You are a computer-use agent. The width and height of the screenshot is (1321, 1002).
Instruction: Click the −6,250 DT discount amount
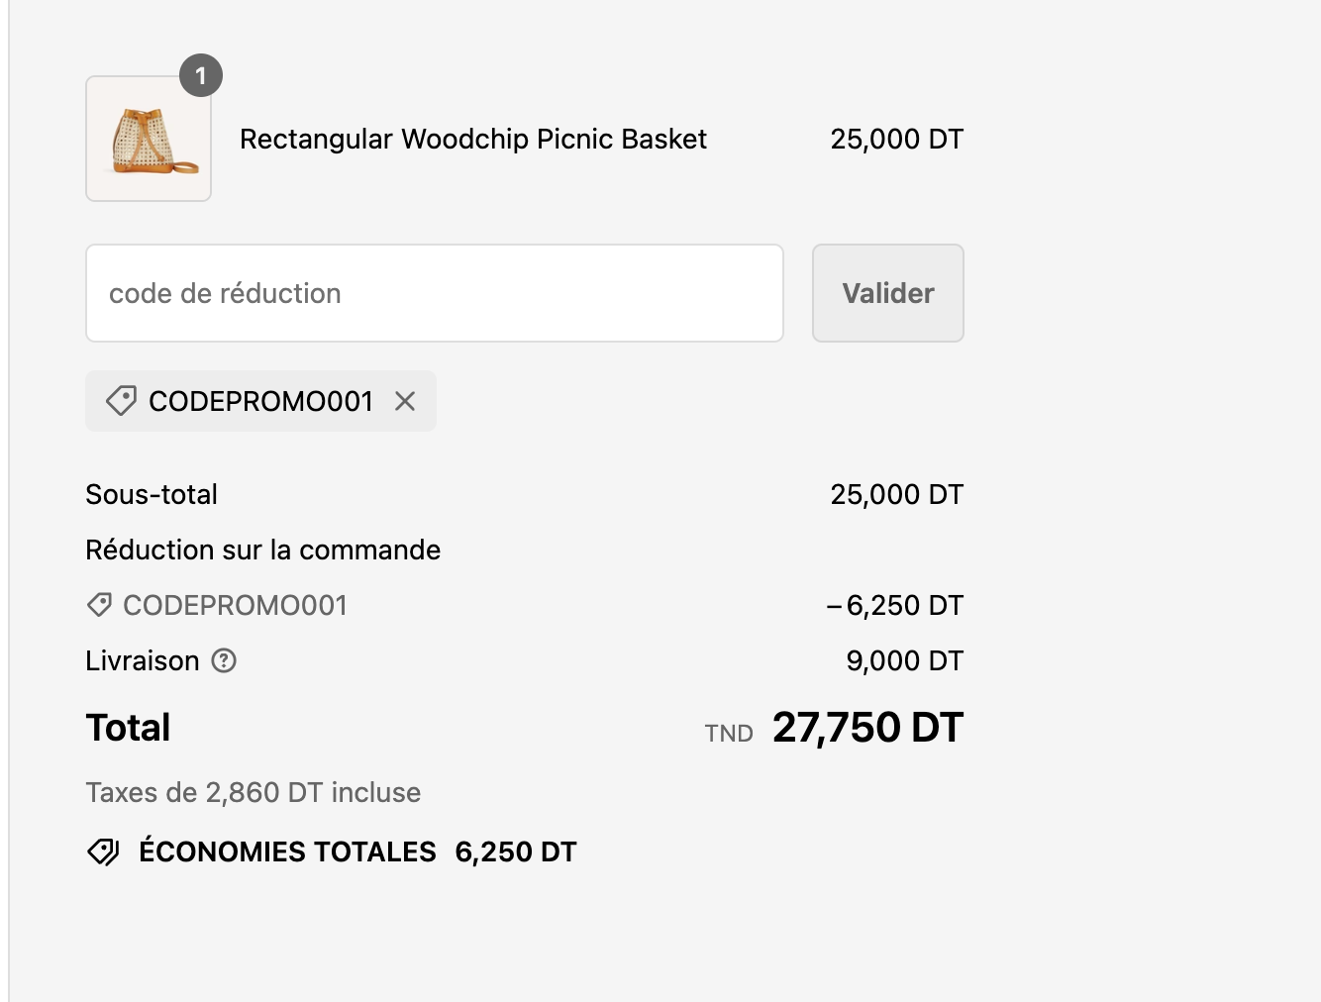895,605
